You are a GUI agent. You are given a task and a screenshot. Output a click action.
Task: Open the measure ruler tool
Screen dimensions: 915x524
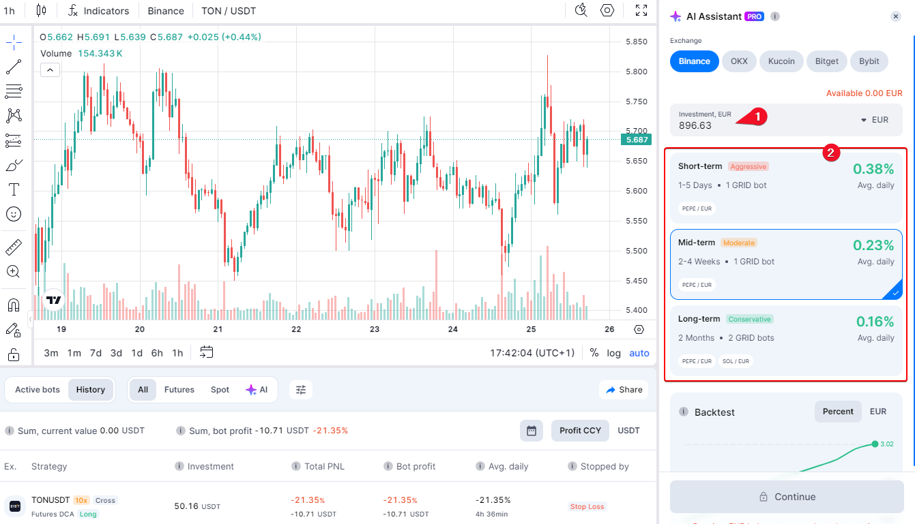tap(14, 247)
